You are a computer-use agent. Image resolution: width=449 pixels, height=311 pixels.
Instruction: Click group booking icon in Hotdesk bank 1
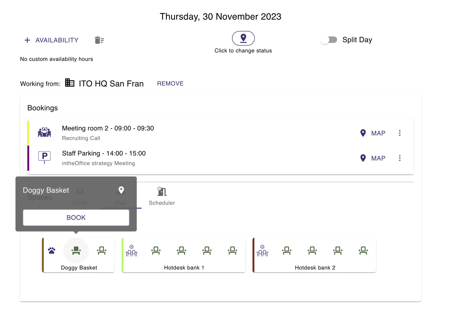[131, 251]
